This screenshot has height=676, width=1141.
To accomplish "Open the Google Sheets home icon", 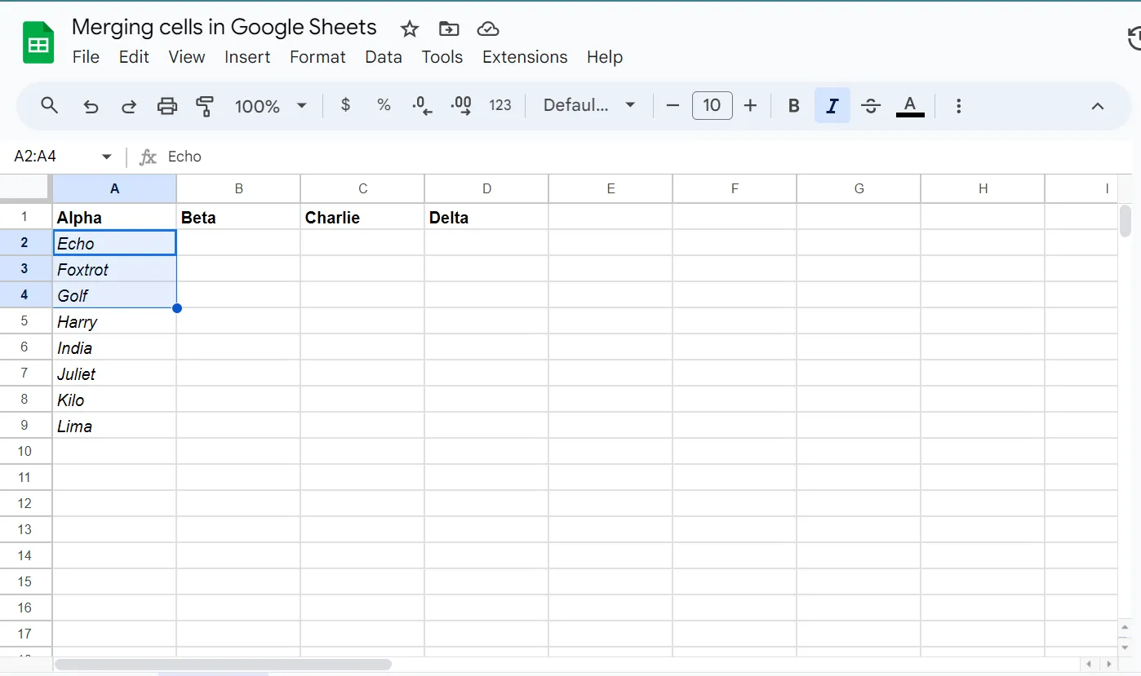I will pyautogui.click(x=38, y=43).
